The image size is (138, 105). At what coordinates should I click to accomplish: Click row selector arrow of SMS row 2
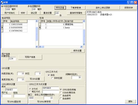click(x=40, y=28)
